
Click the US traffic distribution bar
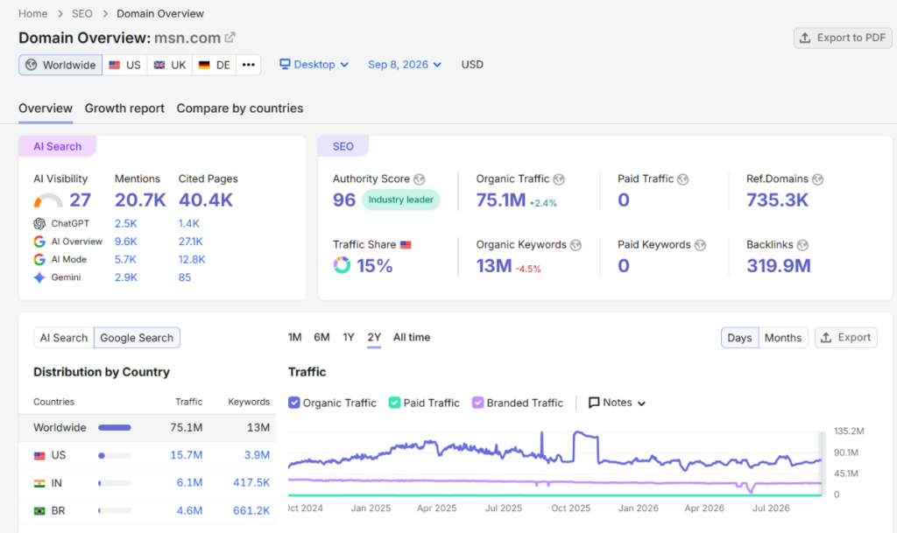coord(115,456)
